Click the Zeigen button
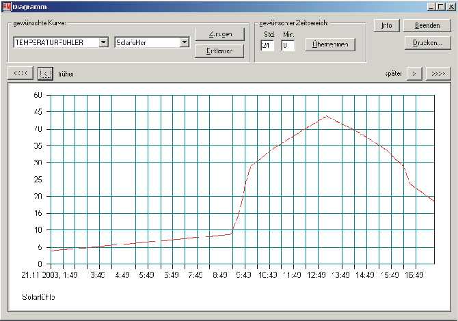 (219, 34)
